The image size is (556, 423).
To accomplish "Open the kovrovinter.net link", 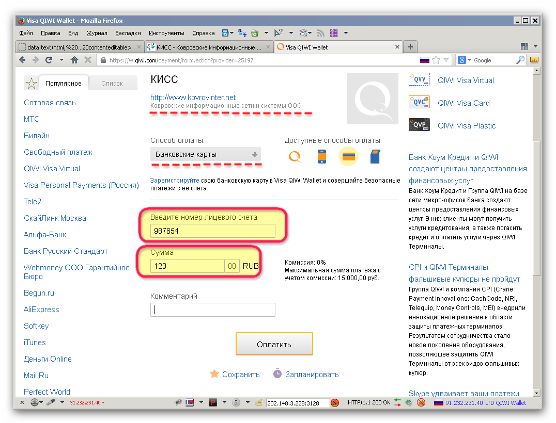I will click(x=193, y=97).
